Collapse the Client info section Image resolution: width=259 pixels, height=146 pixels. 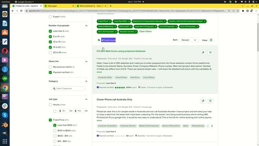[x=86, y=61]
